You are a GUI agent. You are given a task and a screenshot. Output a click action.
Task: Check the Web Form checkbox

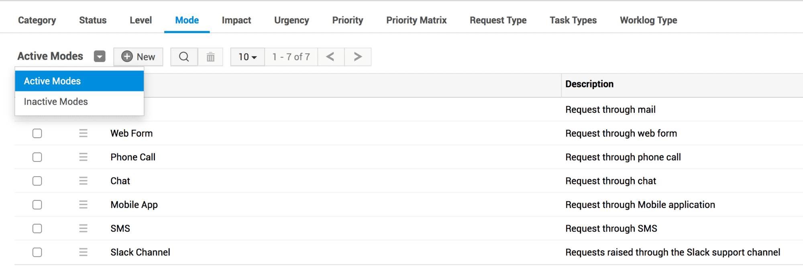point(37,133)
